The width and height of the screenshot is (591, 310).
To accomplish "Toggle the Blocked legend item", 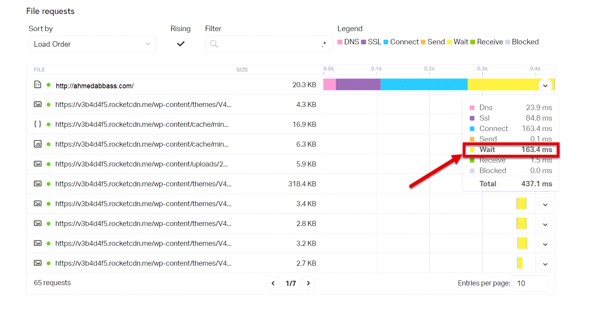I will pos(521,42).
